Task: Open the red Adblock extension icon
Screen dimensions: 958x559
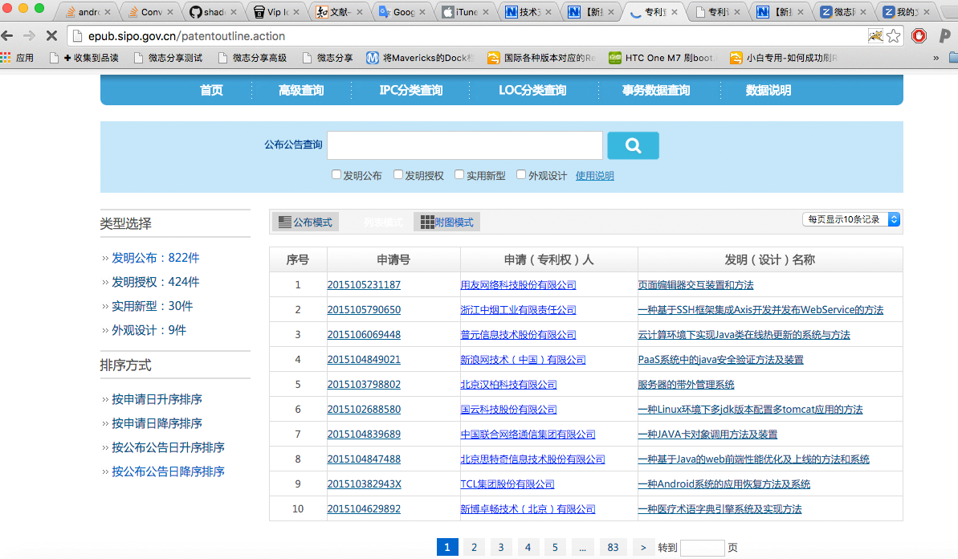Action: 919,36
